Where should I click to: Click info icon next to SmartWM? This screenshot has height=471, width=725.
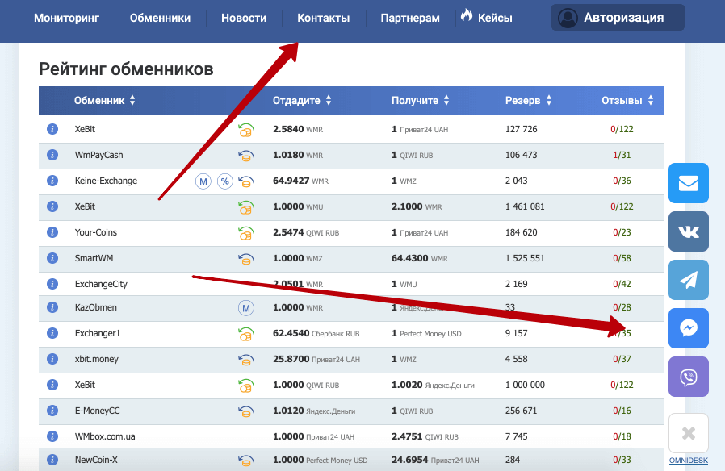52,258
